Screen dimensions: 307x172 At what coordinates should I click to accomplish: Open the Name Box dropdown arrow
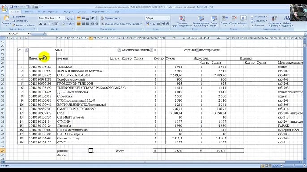29,33
